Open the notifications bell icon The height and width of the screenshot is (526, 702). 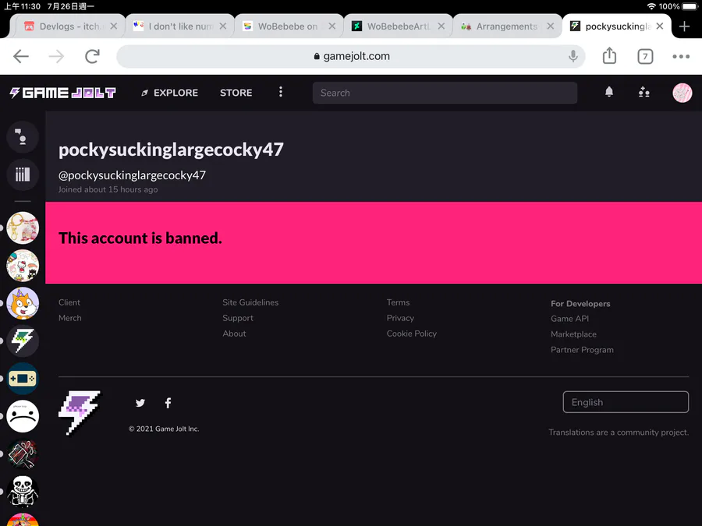(x=609, y=92)
